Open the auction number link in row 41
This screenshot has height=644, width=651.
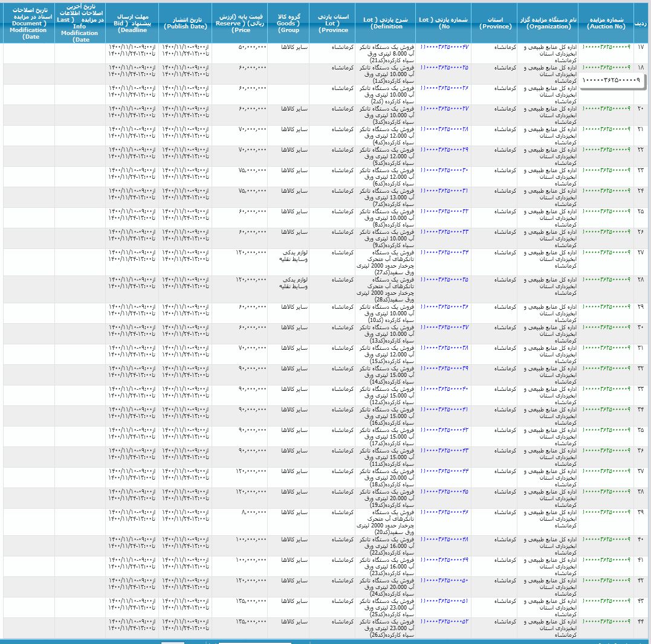[x=606, y=560]
